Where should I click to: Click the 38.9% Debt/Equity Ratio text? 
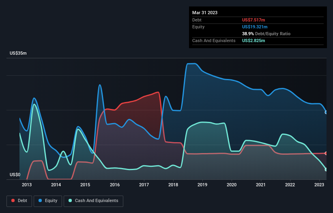click(266, 34)
